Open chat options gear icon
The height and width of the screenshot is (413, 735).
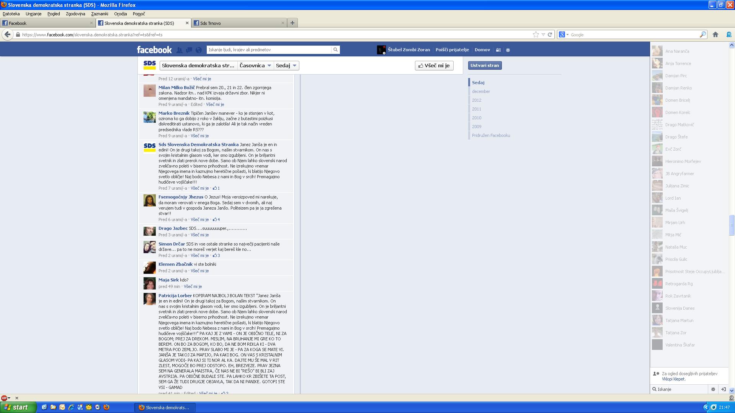[x=713, y=389]
